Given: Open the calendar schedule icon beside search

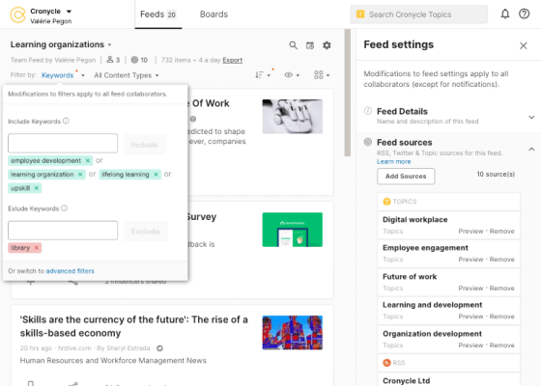Looking at the screenshot, I should [310, 45].
